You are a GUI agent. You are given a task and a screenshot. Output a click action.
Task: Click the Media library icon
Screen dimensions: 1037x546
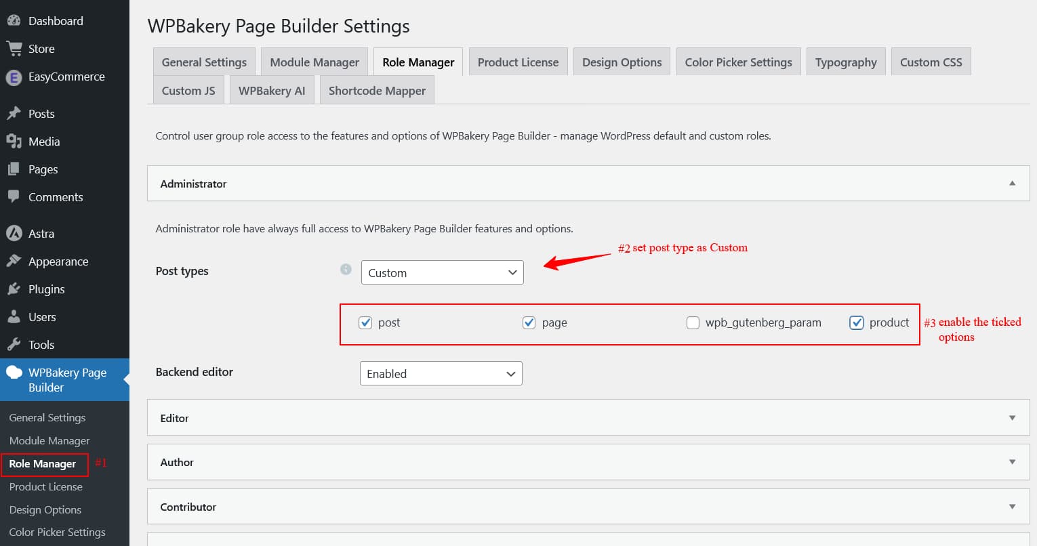click(15, 141)
